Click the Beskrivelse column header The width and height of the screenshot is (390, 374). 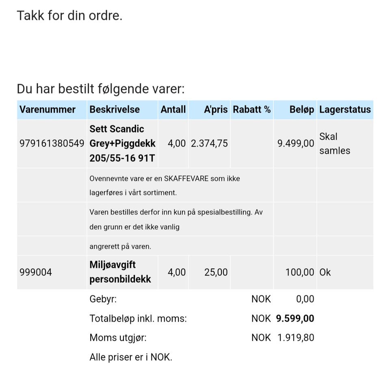pyautogui.click(x=115, y=110)
